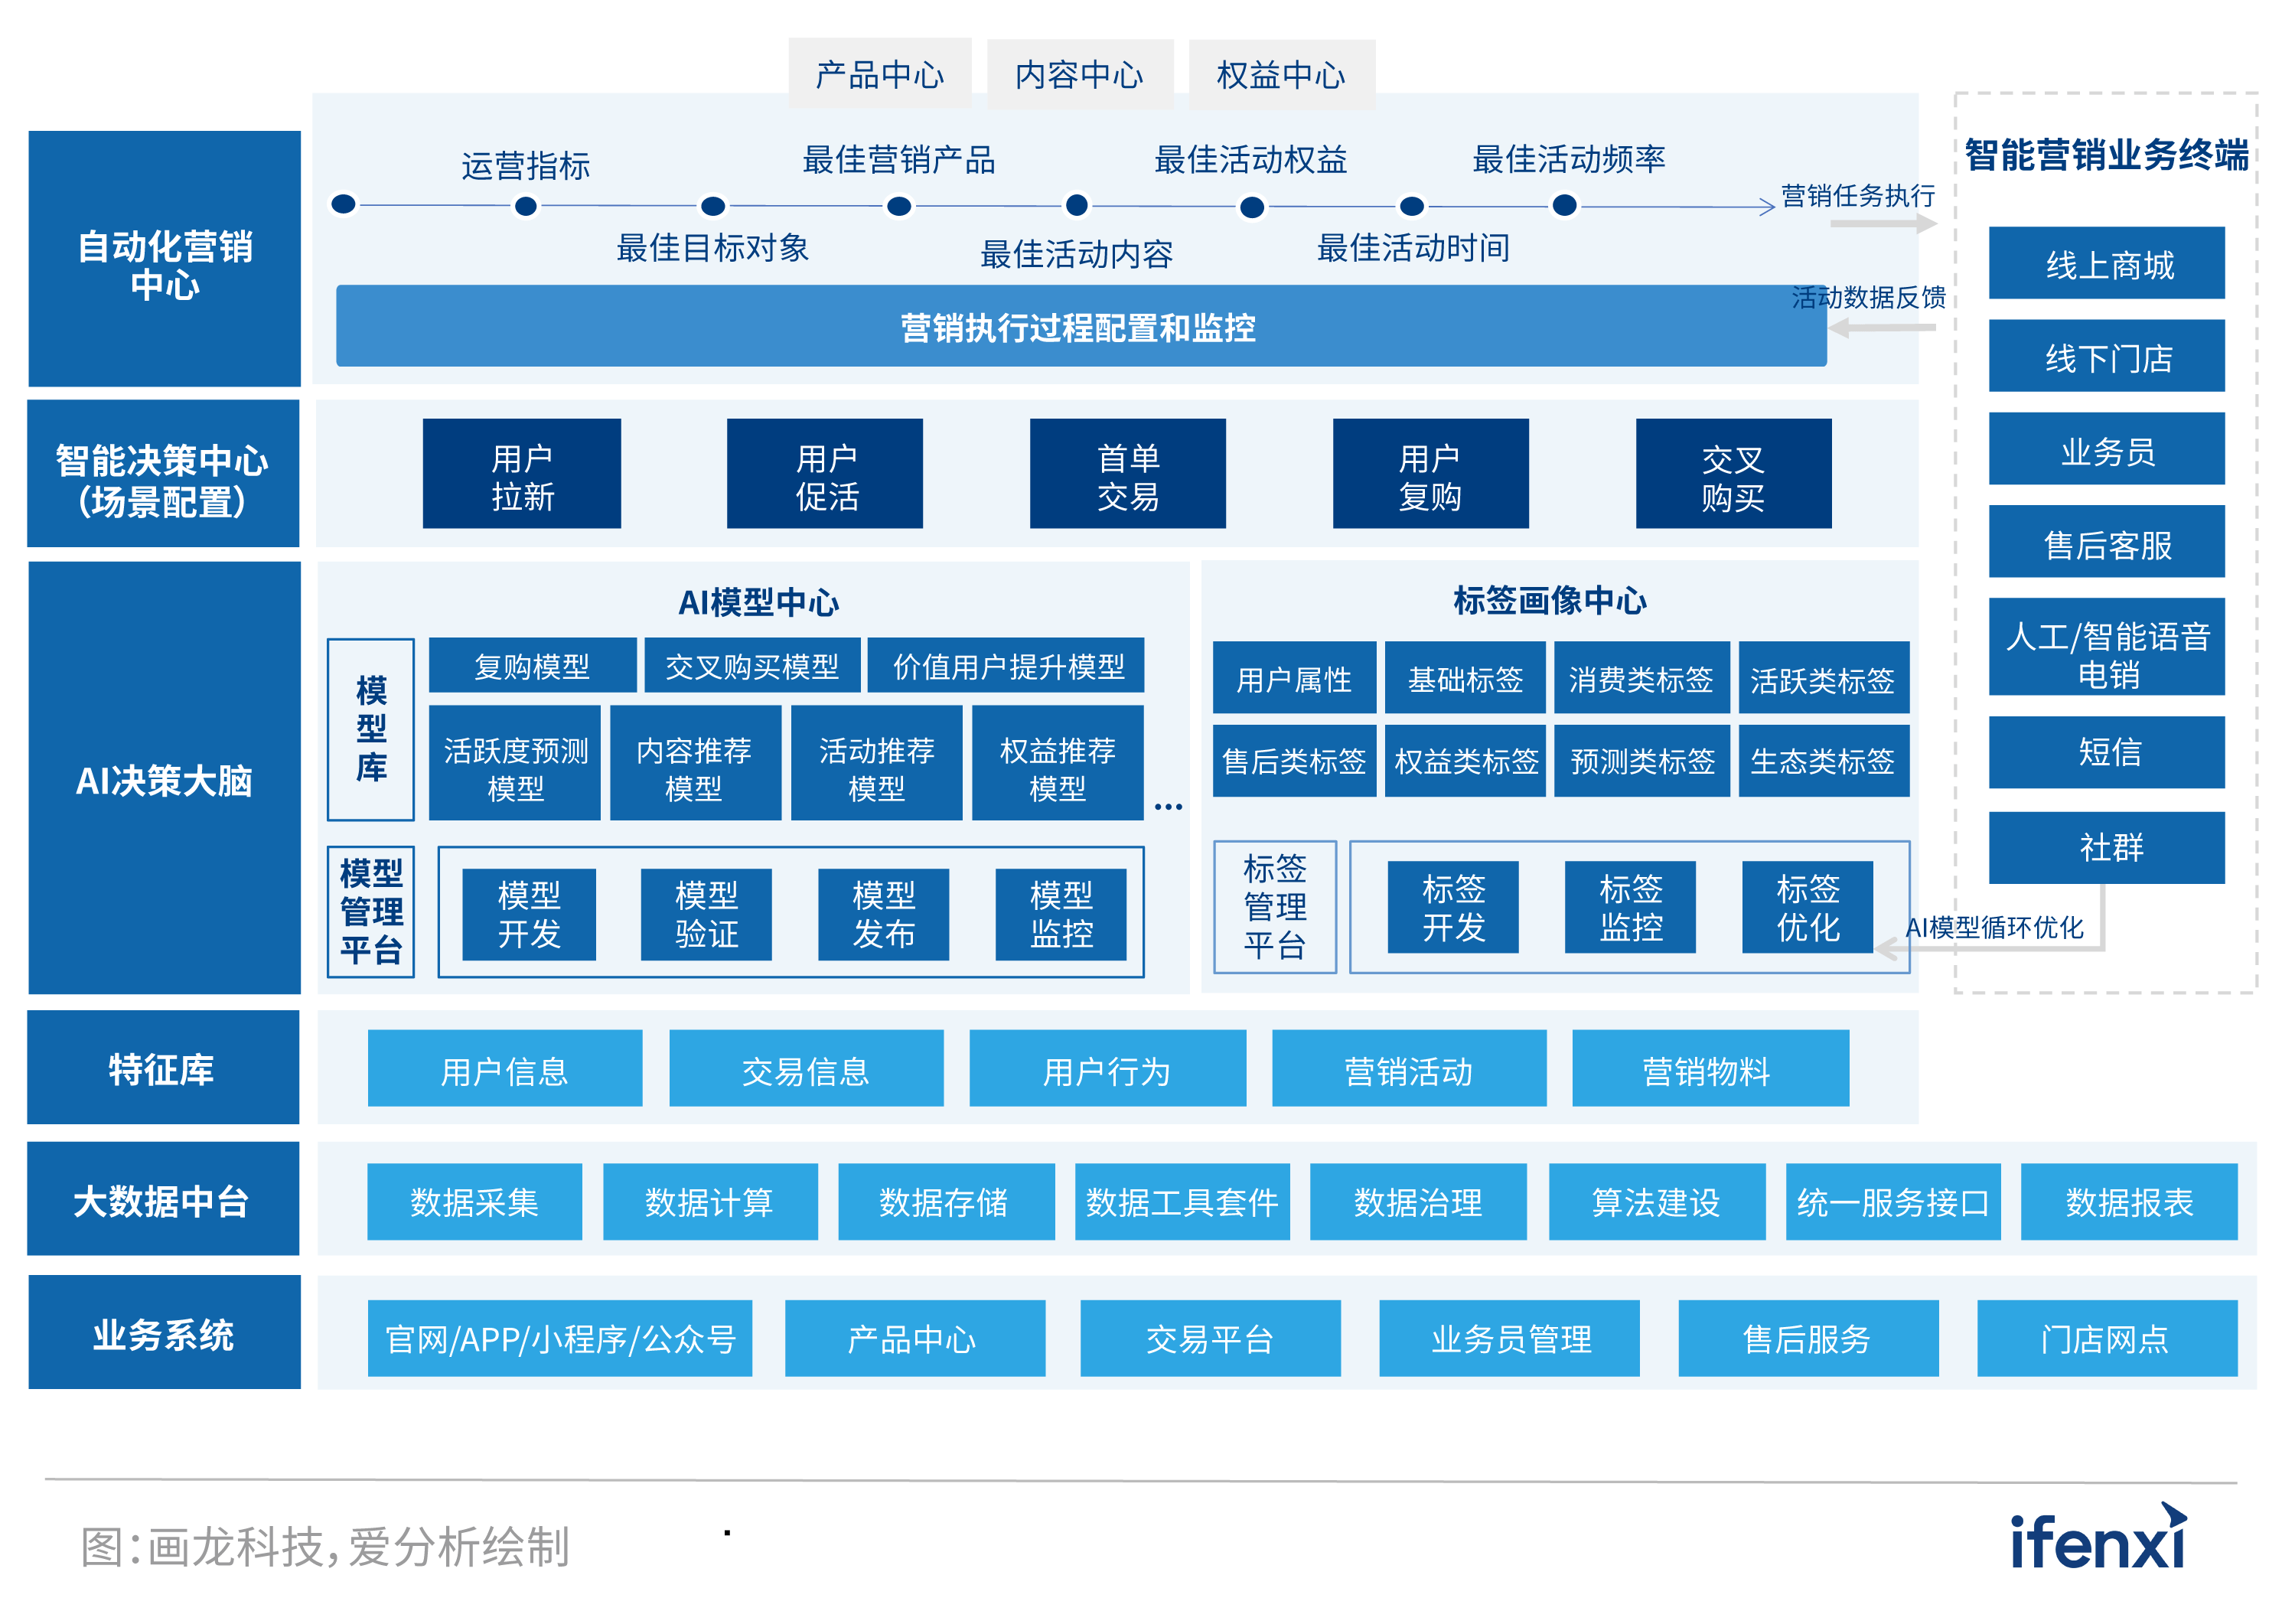The width and height of the screenshot is (2282, 1624).
Task: Click the 首单交易 scenario box
Action: 1127,473
